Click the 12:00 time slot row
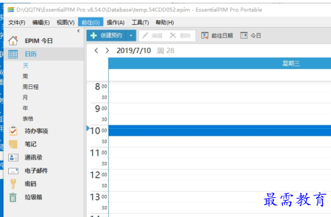 [x=220, y=174]
